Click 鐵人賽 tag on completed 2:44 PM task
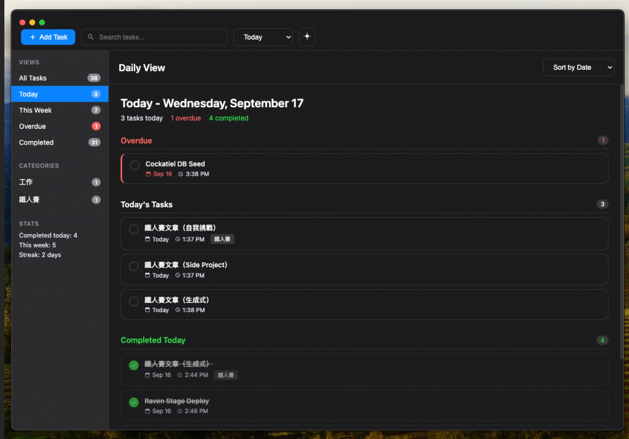Viewport: 629px width, 439px height. (226, 375)
